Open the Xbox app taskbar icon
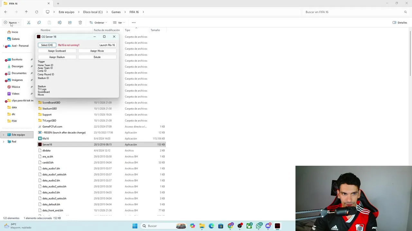 [x=249, y=226]
